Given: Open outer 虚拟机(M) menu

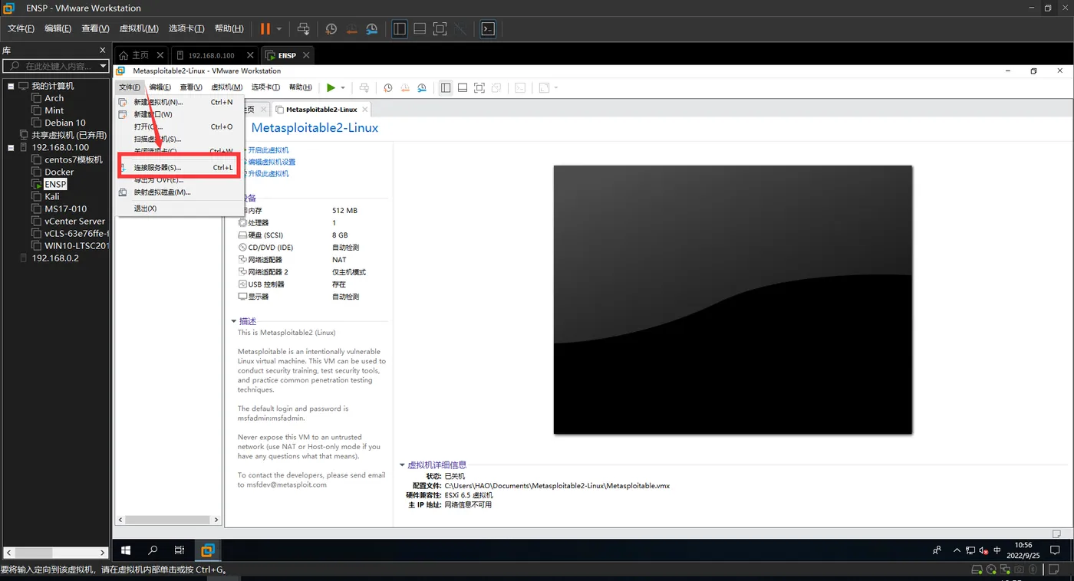Looking at the screenshot, I should (x=139, y=28).
